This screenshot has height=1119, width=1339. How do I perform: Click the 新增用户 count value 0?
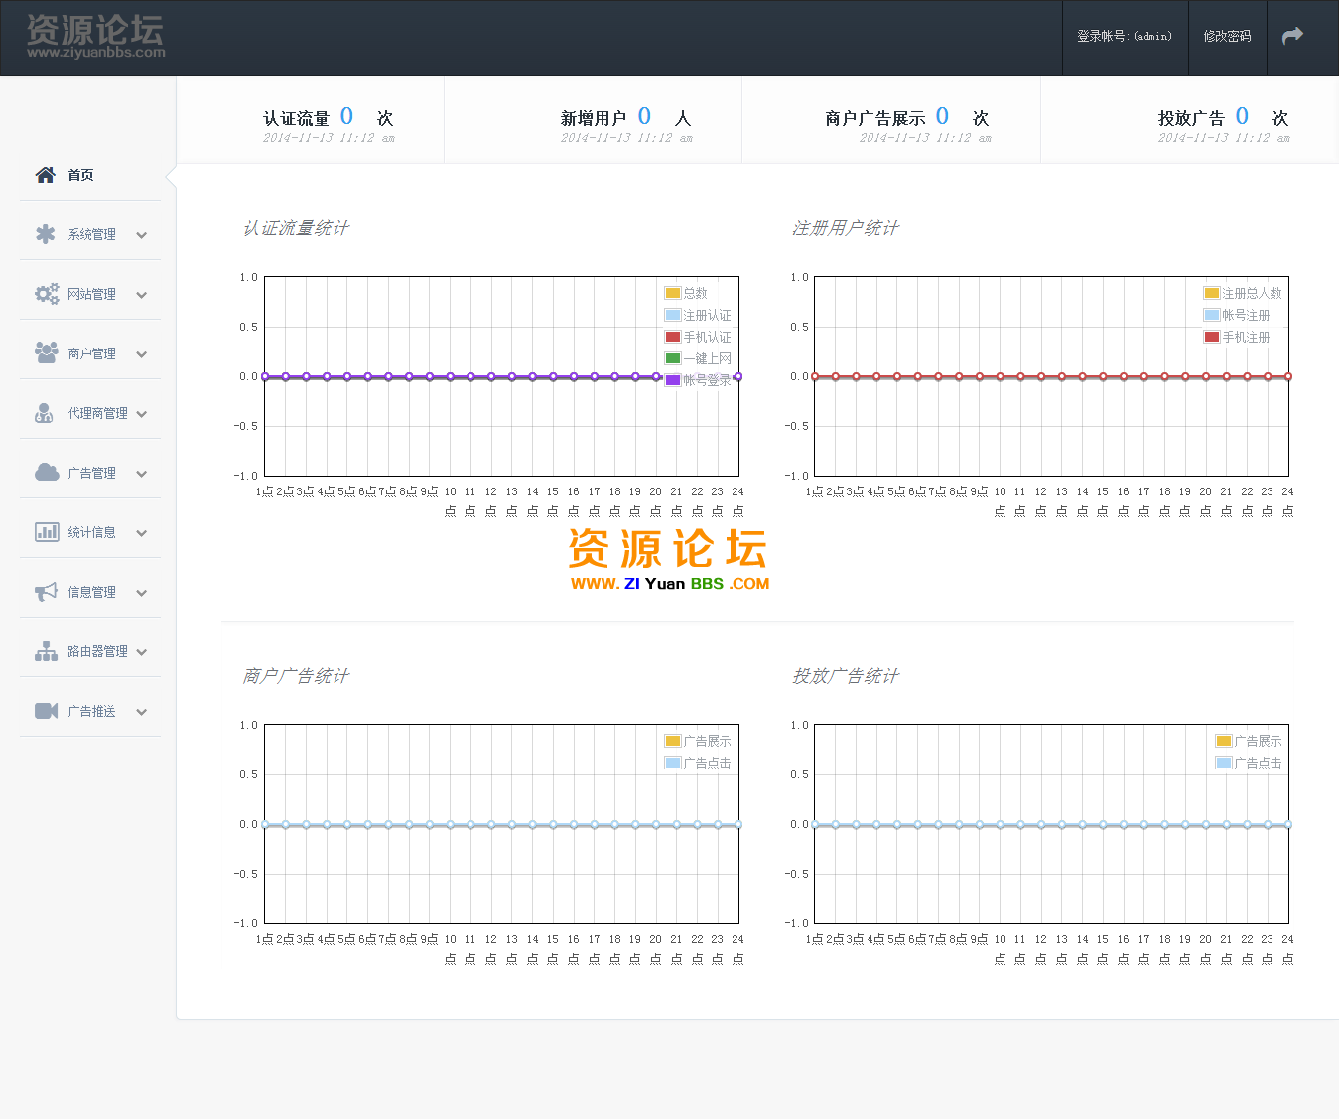644,117
